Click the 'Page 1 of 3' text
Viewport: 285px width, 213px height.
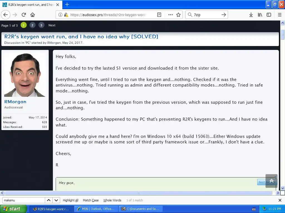click(9, 25)
